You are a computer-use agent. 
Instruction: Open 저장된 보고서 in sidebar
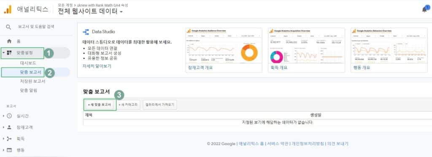point(32,81)
